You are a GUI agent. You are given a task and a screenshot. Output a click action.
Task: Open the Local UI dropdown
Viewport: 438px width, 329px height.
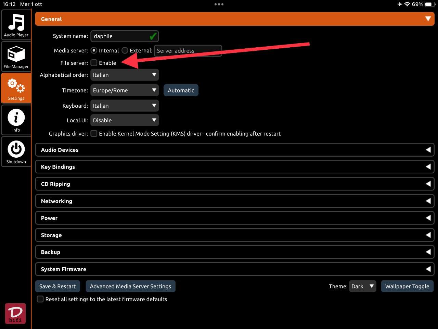coord(125,120)
